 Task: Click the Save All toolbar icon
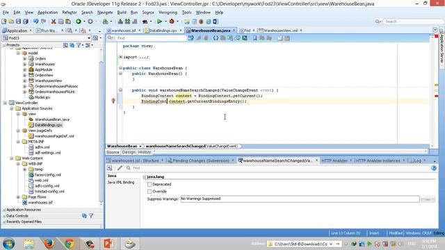click(26, 22)
